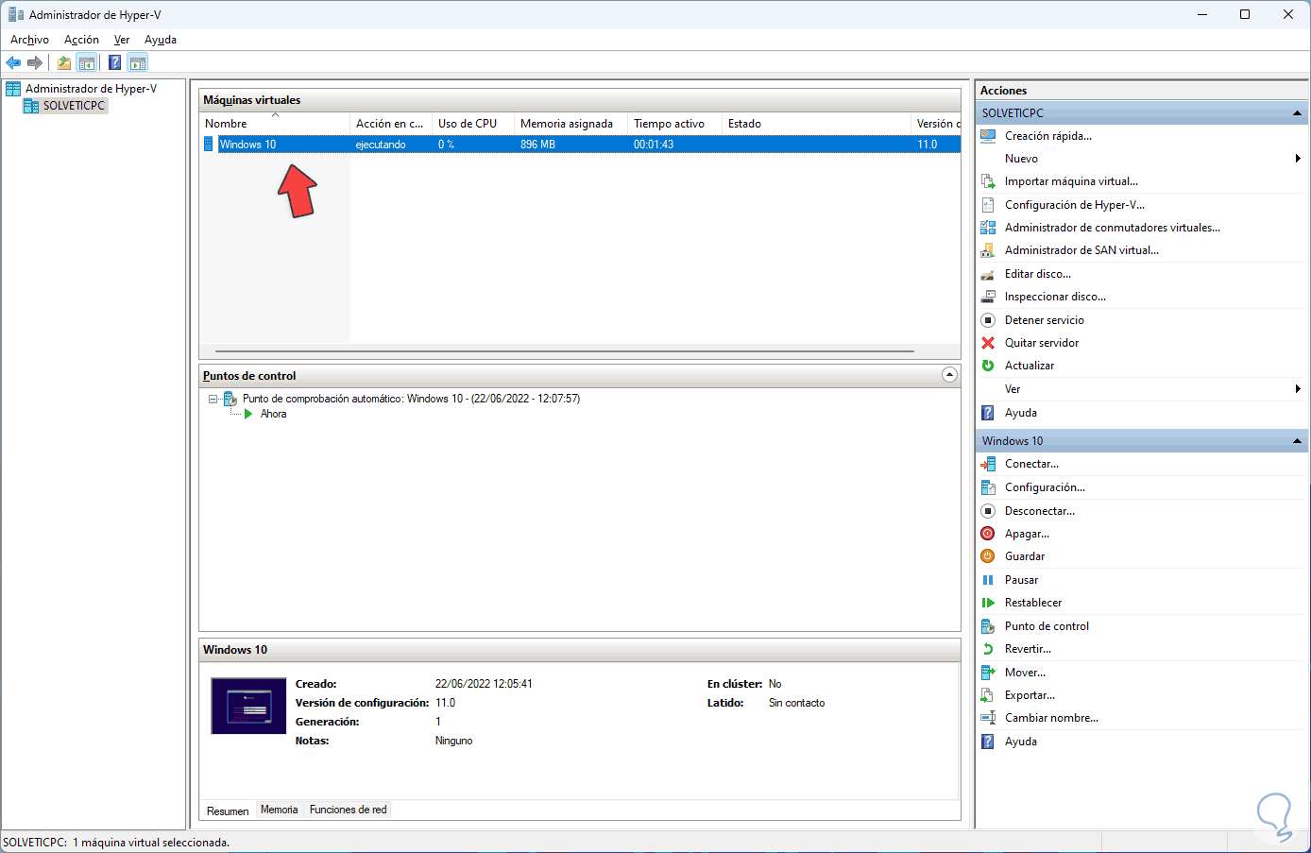Image resolution: width=1311 pixels, height=853 pixels.
Task: Click the Inspeccionar disco icon
Action: 988,297
